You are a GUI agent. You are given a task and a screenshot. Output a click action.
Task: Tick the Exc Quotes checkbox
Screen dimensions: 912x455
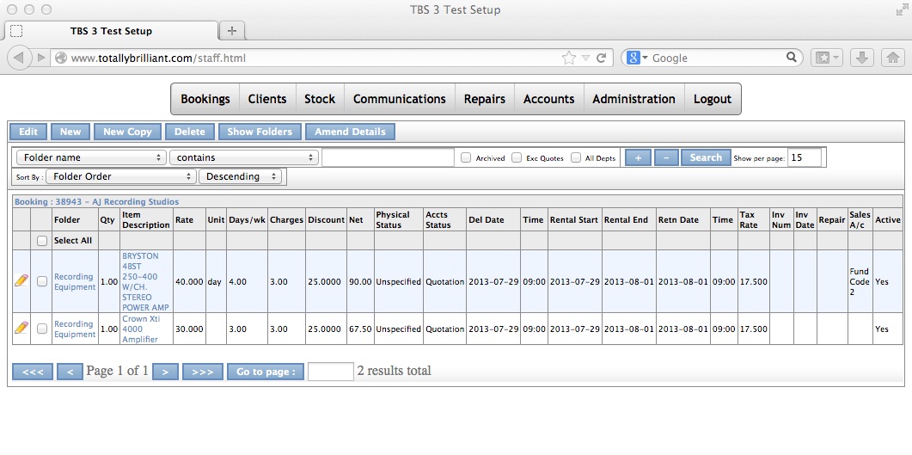point(517,157)
